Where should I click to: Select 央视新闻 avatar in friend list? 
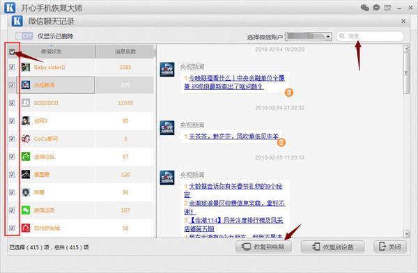point(26,85)
